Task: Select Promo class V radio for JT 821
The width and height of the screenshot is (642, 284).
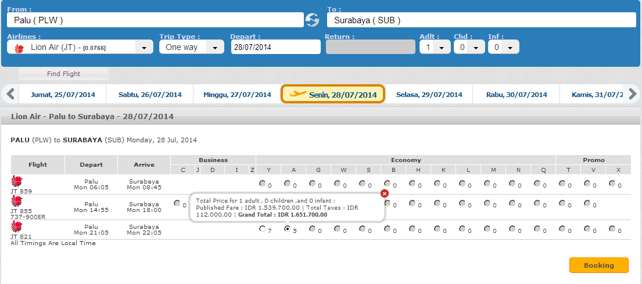Action: (587, 229)
